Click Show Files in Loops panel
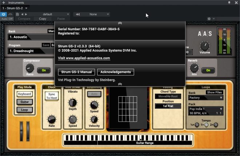Viewport: 240px width, 156px height. pos(214,92)
